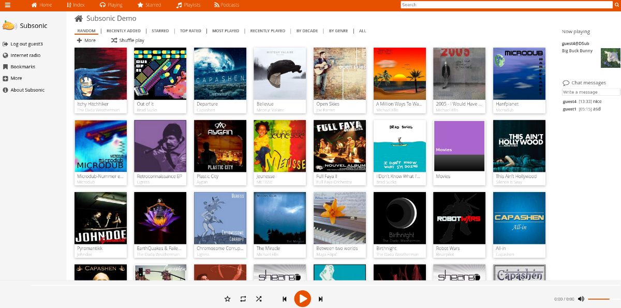This screenshot has width=621, height=308.
Task: Go to the Index page
Action: tap(76, 5)
